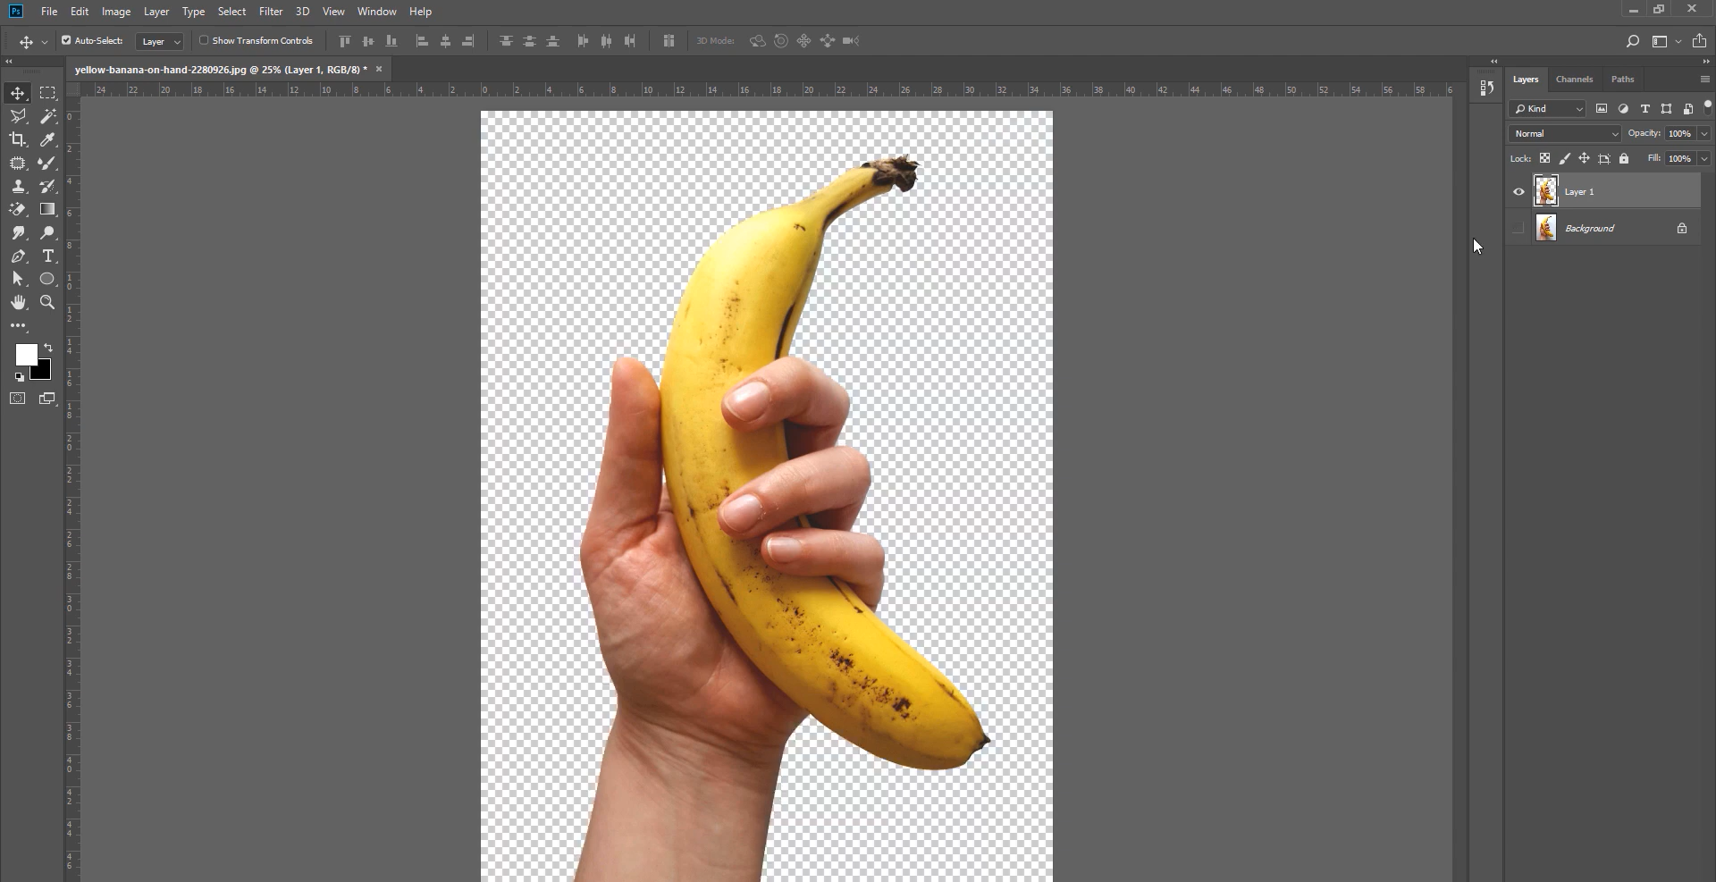
Task: Select the Gradient tool
Action: coord(47,209)
